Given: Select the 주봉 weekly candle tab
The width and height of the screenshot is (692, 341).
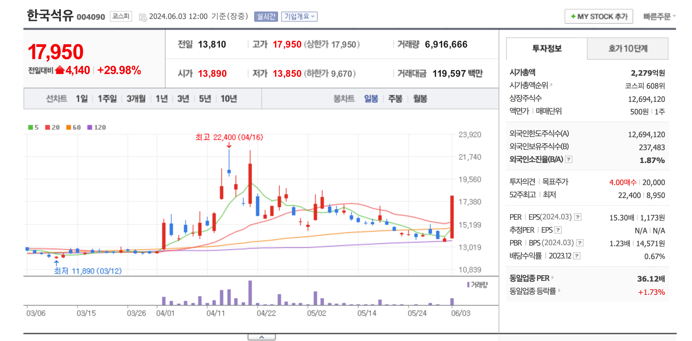Looking at the screenshot, I should [395, 99].
